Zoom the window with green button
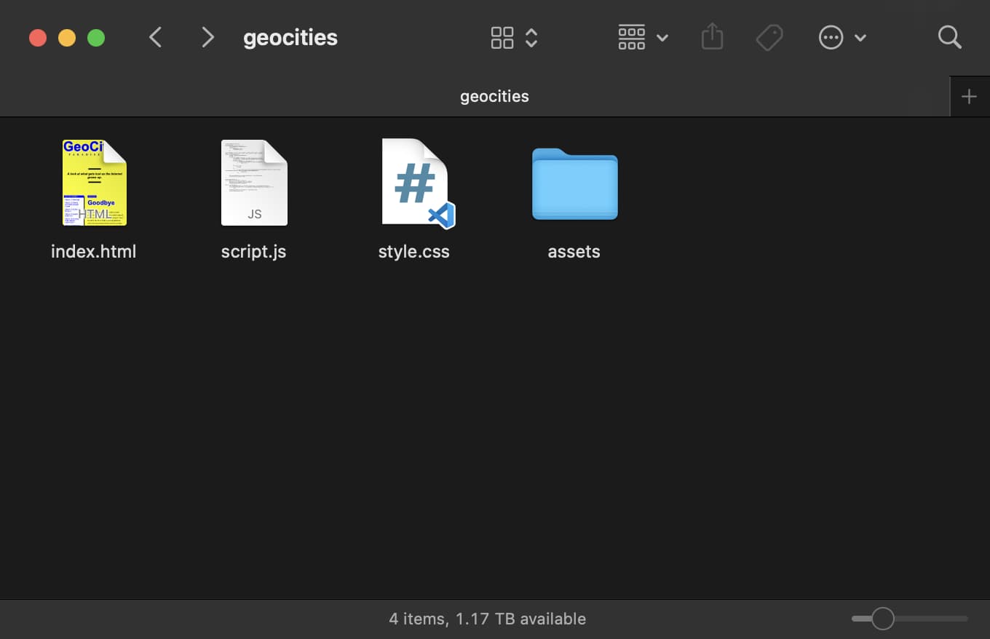 [x=96, y=38]
